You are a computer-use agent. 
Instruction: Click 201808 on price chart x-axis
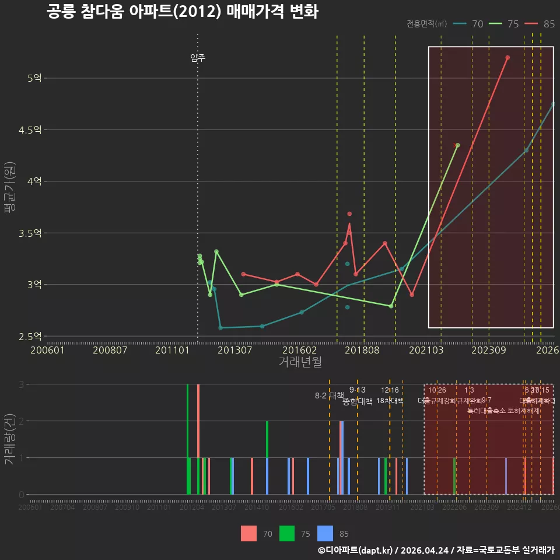click(x=362, y=350)
